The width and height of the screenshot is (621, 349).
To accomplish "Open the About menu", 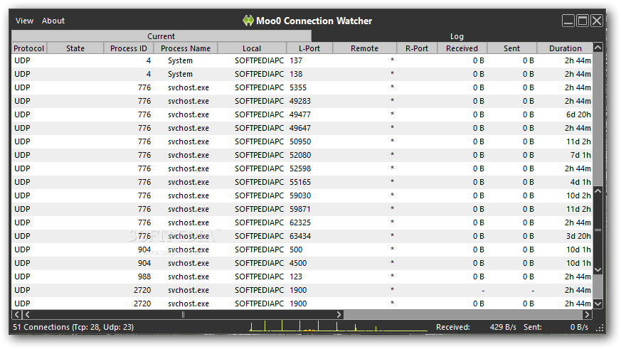I will click(x=53, y=21).
